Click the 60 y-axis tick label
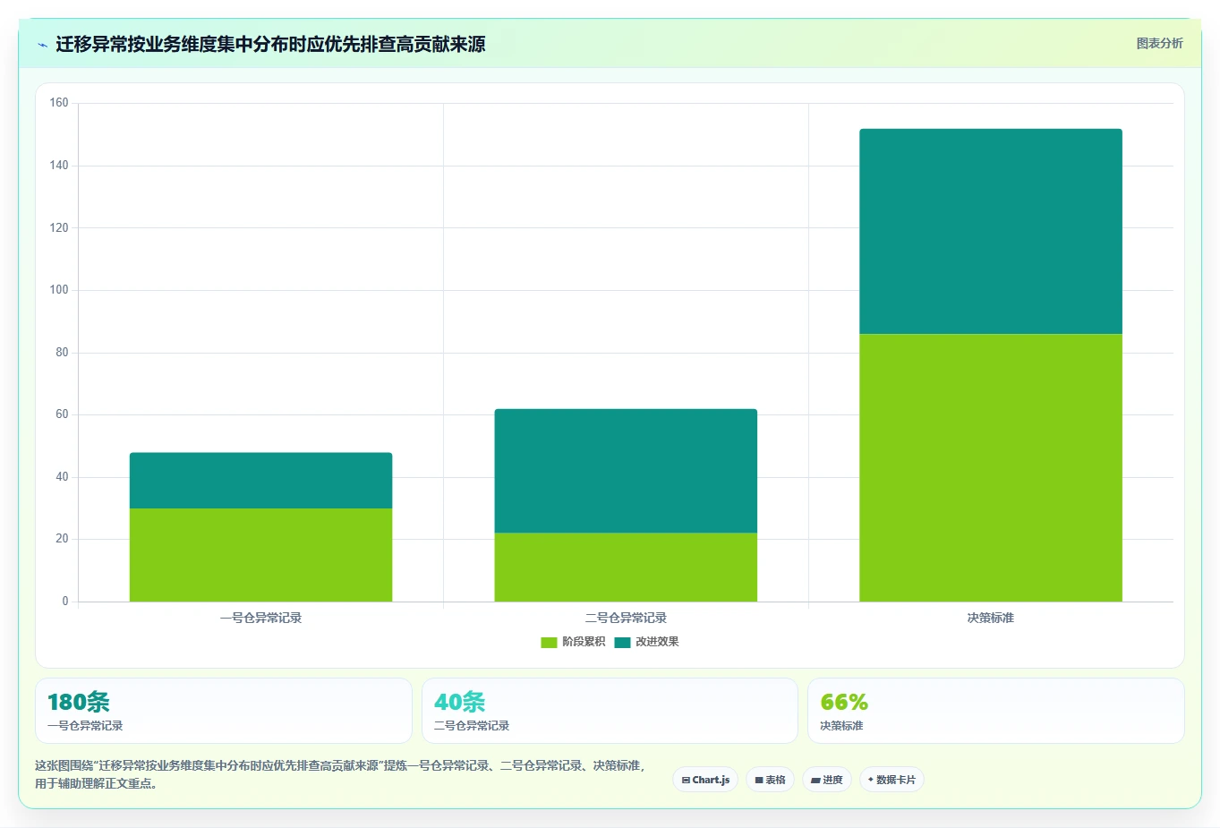The height and width of the screenshot is (828, 1220). click(x=62, y=414)
